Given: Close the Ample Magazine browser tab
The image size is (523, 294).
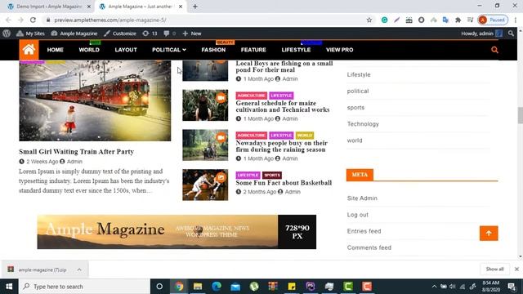Looking at the screenshot, I should 181,7.
